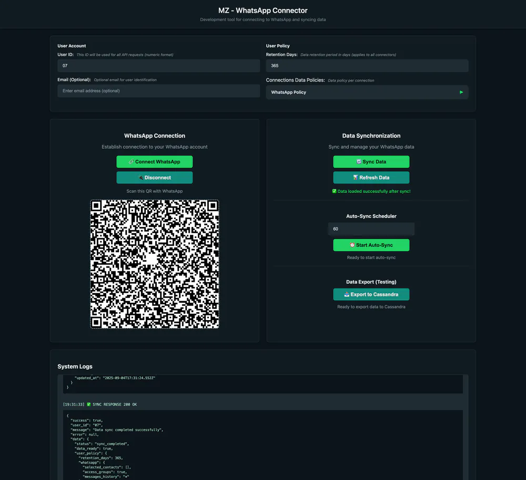
Task: Click the alarm clock icon on Start Auto-Sync
Action: (x=353, y=244)
